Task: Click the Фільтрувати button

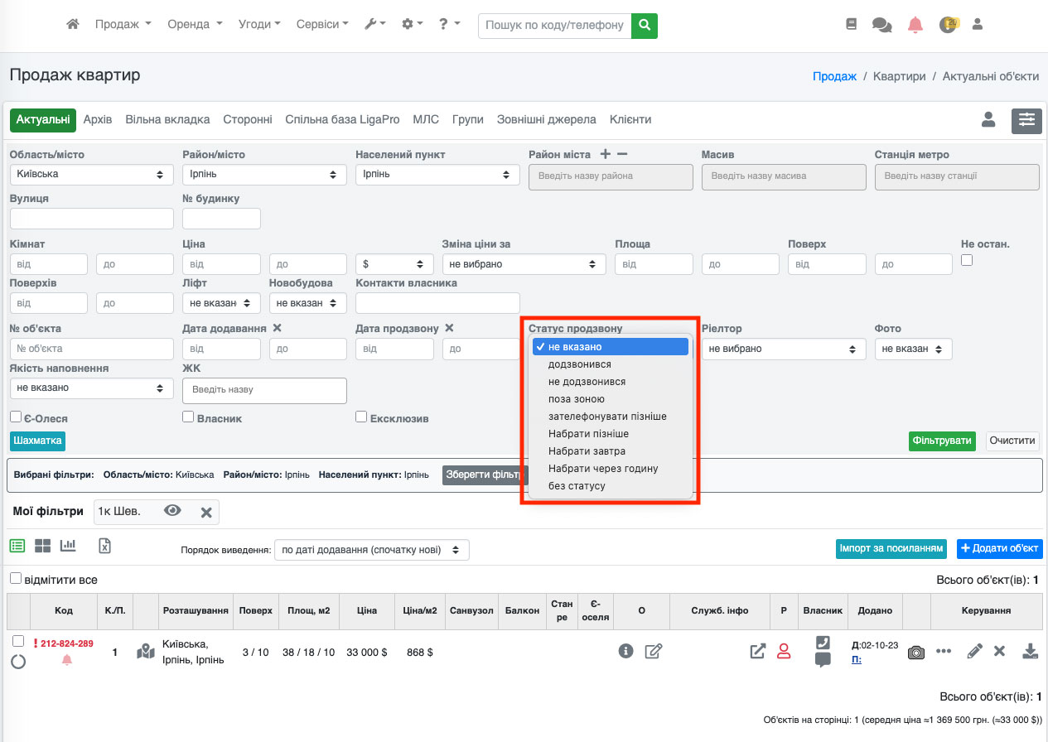Action: pos(942,441)
